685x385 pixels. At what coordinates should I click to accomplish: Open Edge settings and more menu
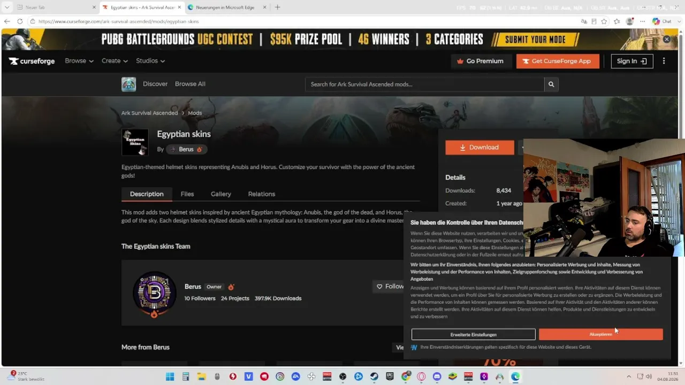tap(642, 21)
